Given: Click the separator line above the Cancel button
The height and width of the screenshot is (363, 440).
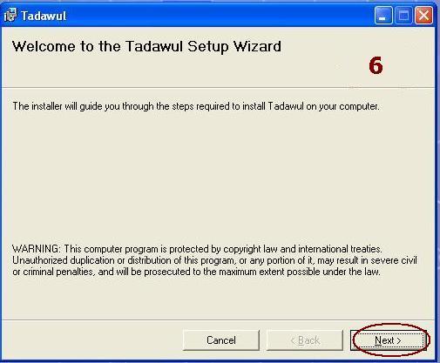Looking at the screenshot, I should tap(218, 320).
